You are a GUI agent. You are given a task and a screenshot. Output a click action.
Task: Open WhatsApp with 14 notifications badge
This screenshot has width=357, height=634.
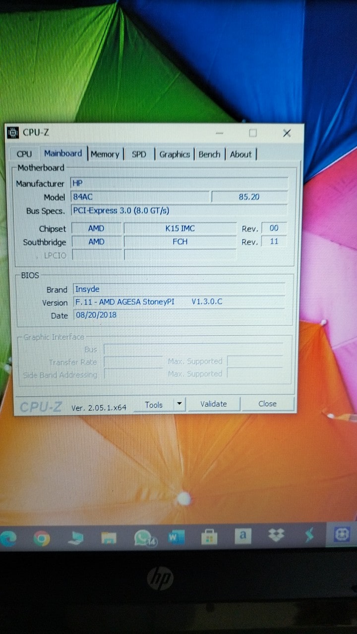click(x=144, y=538)
